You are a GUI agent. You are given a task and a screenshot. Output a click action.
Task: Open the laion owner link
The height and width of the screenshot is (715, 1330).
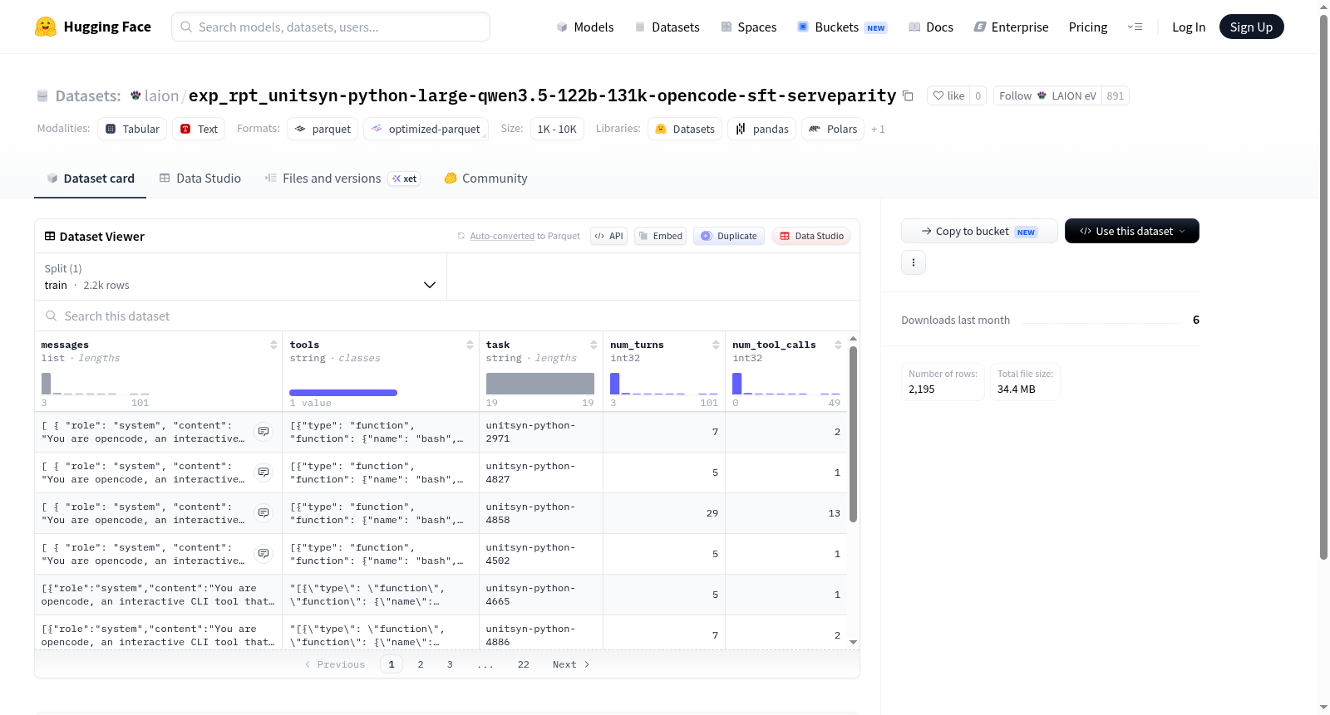(x=161, y=95)
